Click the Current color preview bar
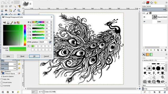This screenshot has width=168, height=94. (x=18, y=48)
